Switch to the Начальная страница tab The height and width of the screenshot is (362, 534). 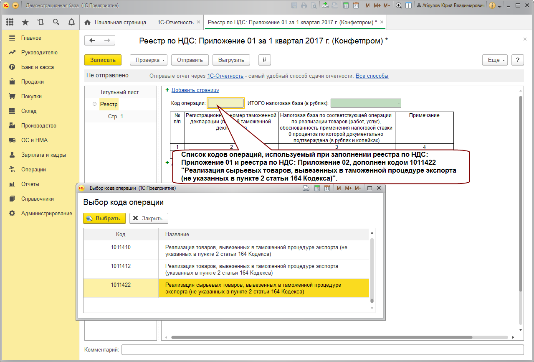116,22
